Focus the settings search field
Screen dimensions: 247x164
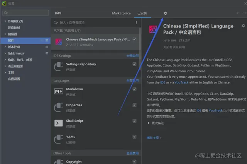[x=25, y=13]
